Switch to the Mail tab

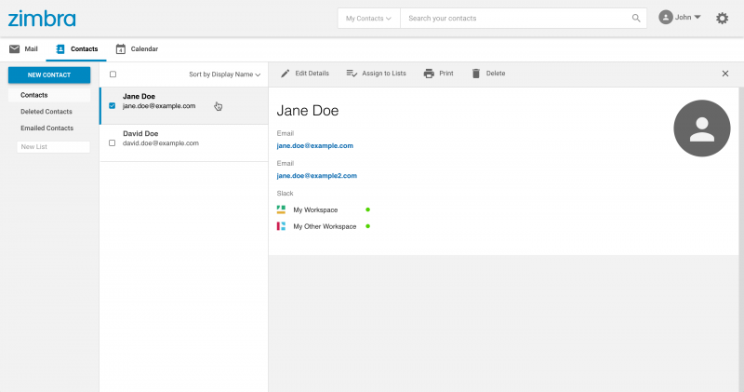click(23, 49)
